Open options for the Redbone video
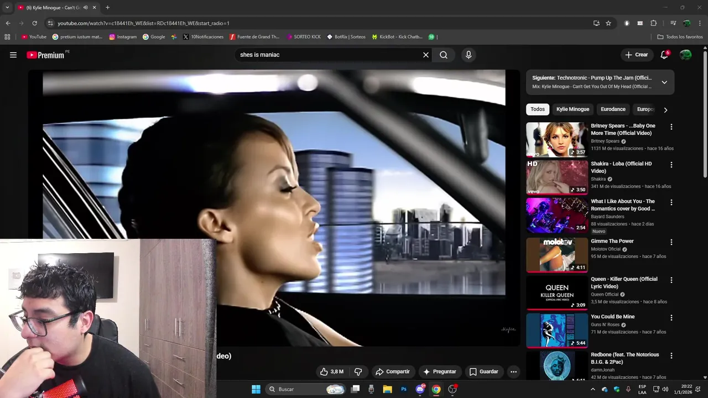The height and width of the screenshot is (398, 708). [671, 356]
